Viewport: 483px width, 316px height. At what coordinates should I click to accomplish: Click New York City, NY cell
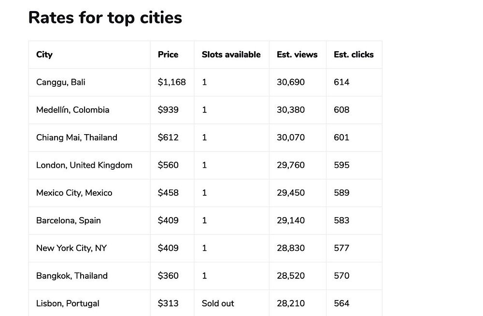click(71, 248)
